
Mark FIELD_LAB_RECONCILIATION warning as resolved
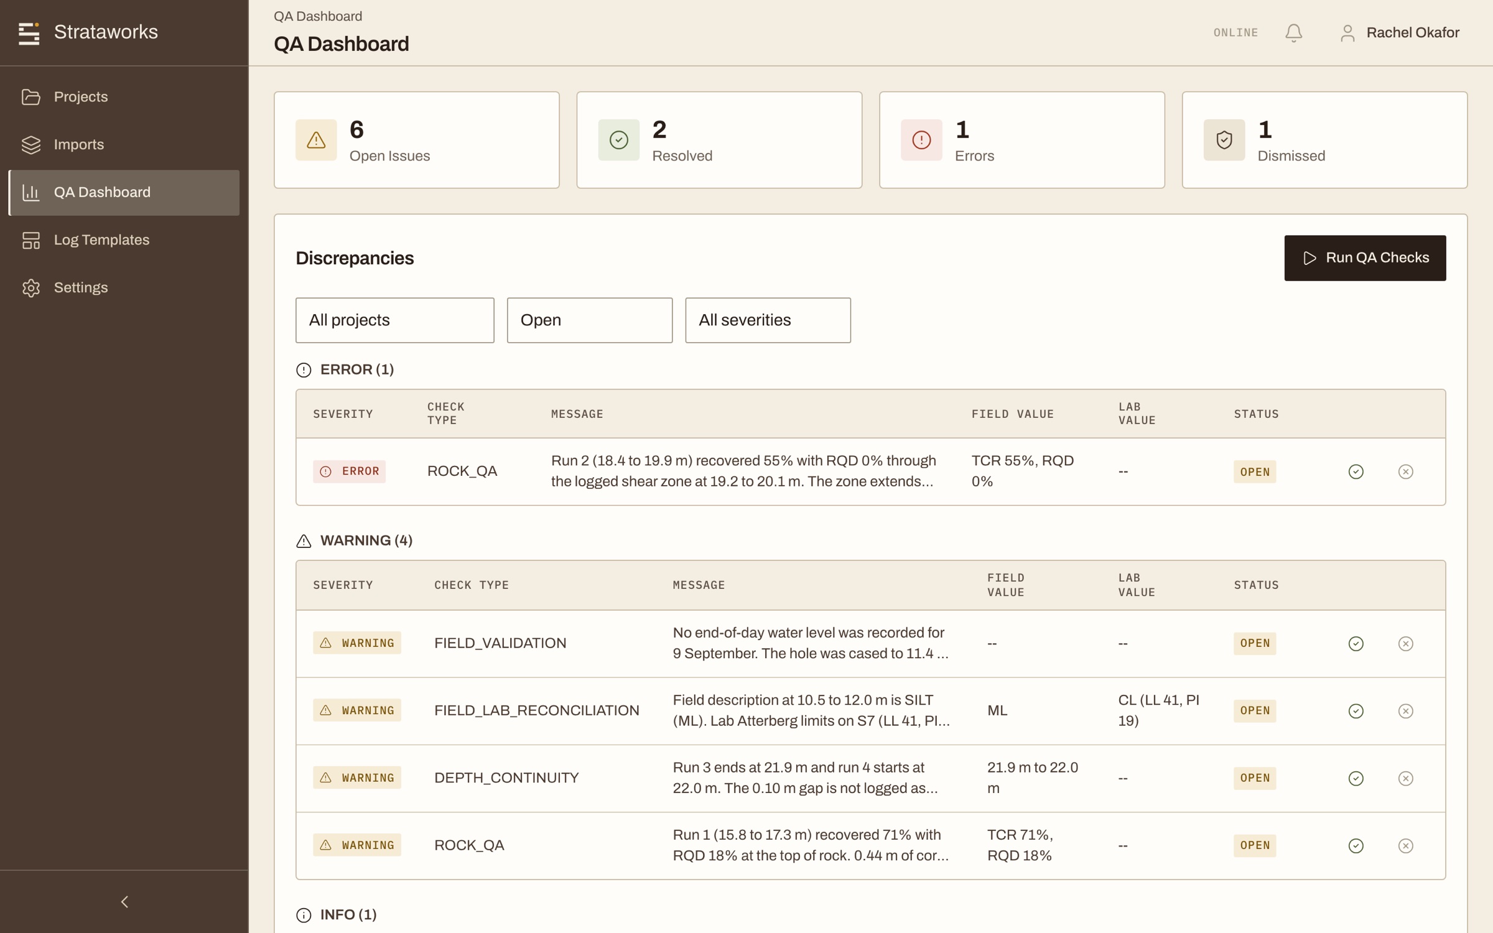point(1356,711)
